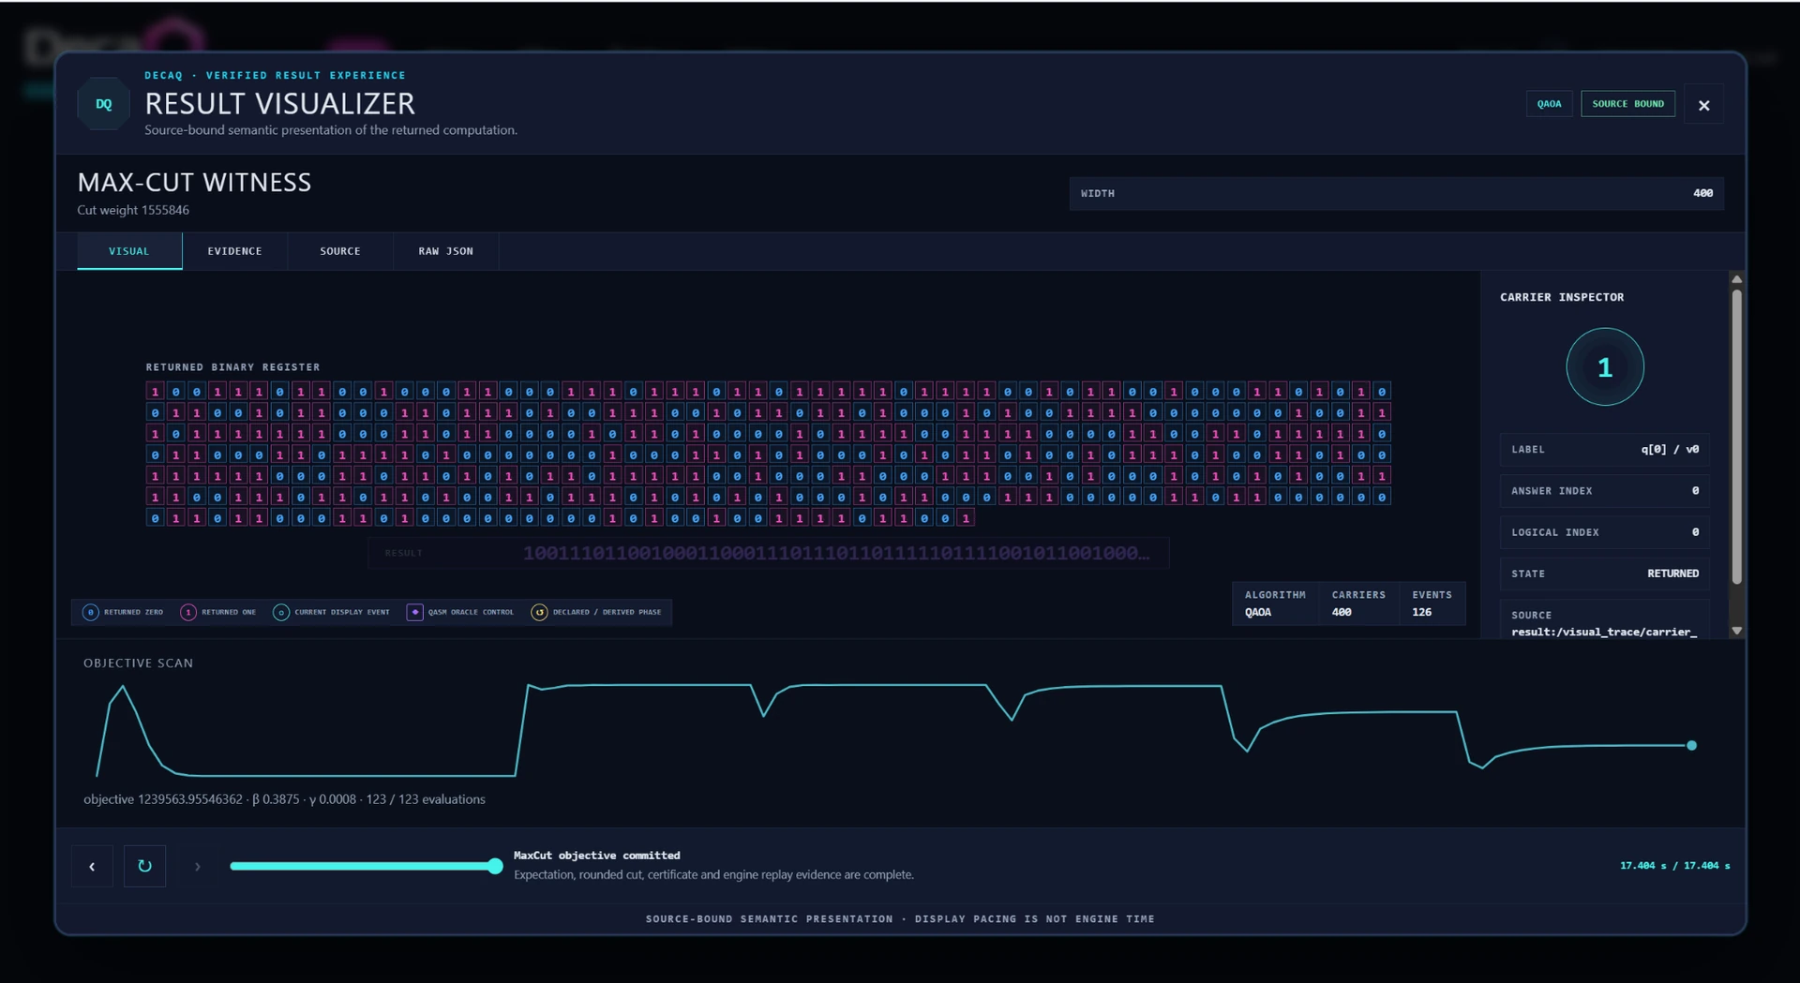Click the STATE row showing RETURNED

tap(1604, 573)
